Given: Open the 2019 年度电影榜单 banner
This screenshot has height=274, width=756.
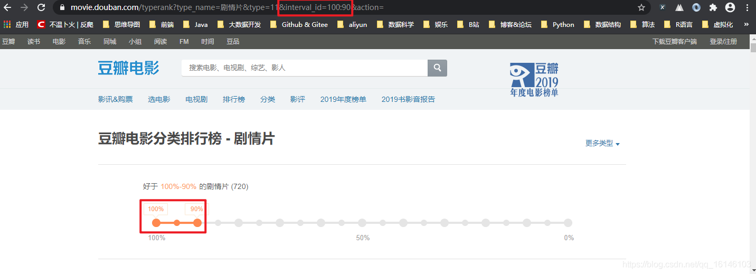Looking at the screenshot, I should coord(534,80).
